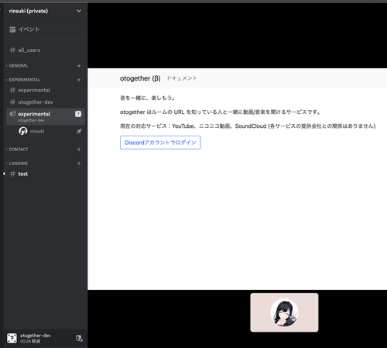Click the speaker icon of experimental voice channel
Screen dimensions: 387x348
click(12, 114)
